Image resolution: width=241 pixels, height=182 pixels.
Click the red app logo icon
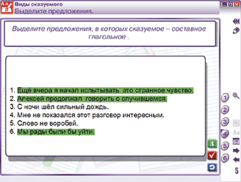pyautogui.click(x=7, y=8)
